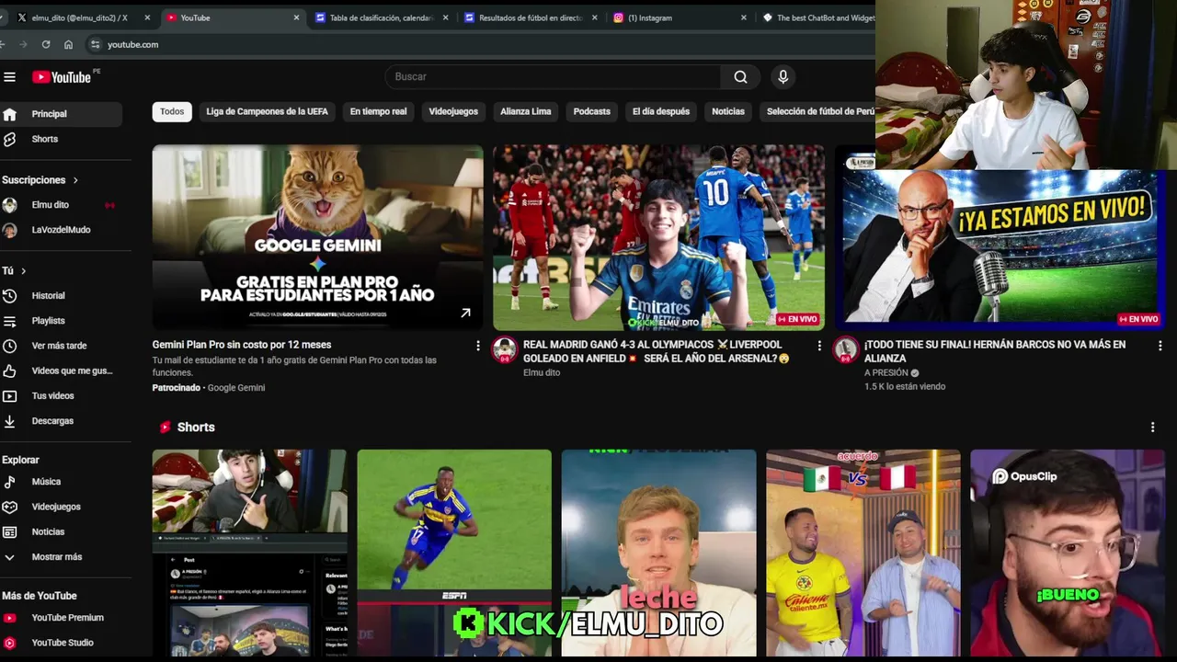Click A PRESIÓN channel name
The height and width of the screenshot is (662, 1177).
tap(886, 372)
